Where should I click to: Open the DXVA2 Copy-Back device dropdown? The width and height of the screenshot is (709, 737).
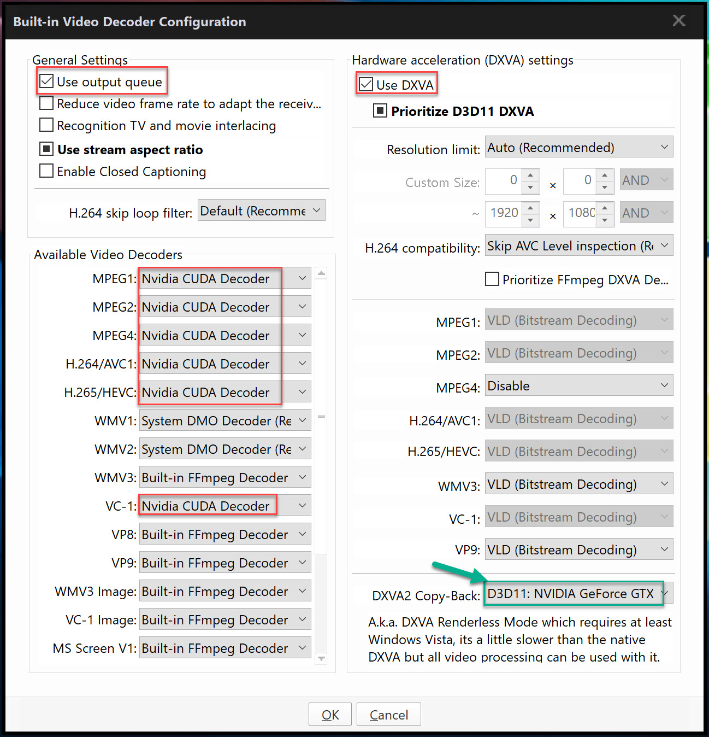point(579,593)
